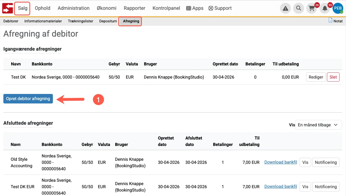This screenshot has height=196, width=346.
Task: Click 'Afsluttede afregninger' section title
Action: (x=28, y=123)
